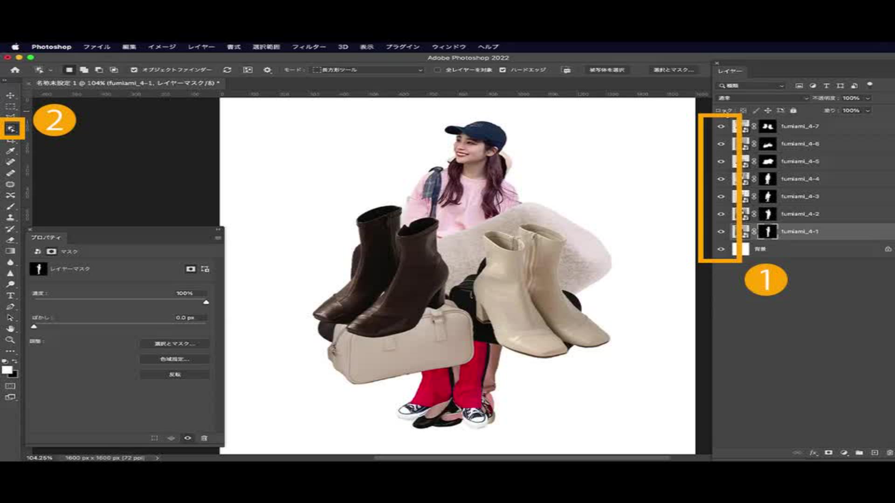Image resolution: width=895 pixels, height=503 pixels.
Task: Select the Type tool in toolbar
Action: 10,296
